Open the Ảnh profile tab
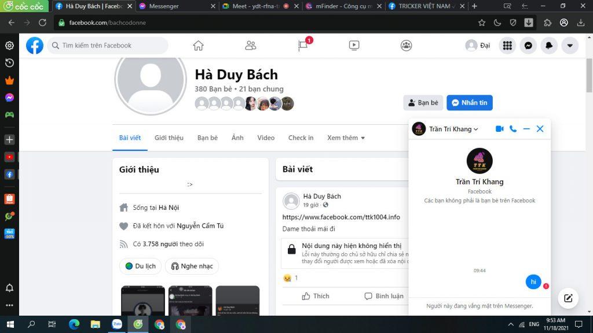Image resolution: width=593 pixels, height=333 pixels. [x=237, y=138]
